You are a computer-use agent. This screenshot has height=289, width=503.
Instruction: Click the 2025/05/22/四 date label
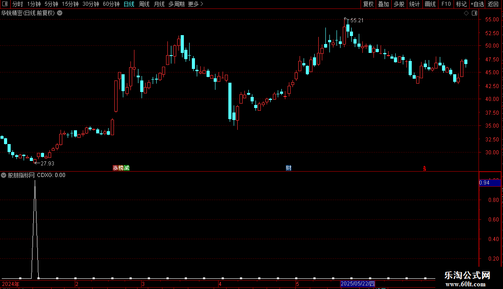coord(358,284)
